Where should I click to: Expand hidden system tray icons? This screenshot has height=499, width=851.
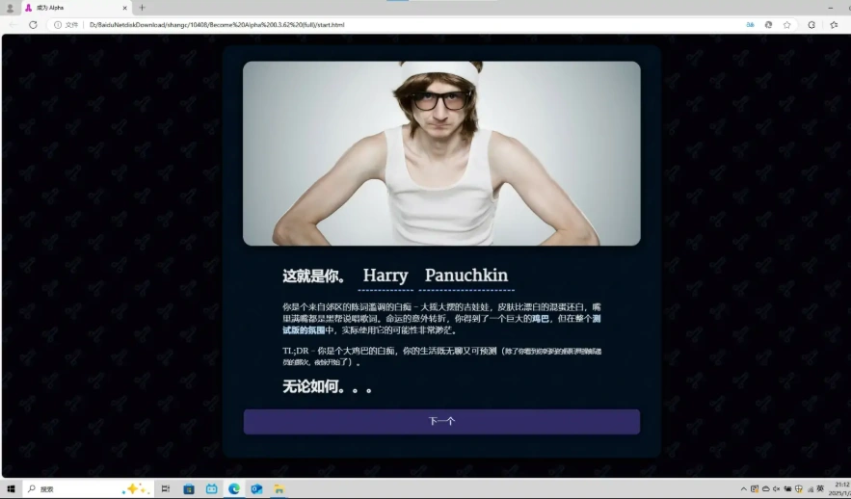pyautogui.click(x=743, y=489)
